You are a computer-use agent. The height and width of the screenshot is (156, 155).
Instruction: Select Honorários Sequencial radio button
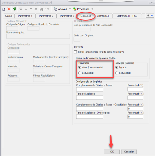(80, 73)
